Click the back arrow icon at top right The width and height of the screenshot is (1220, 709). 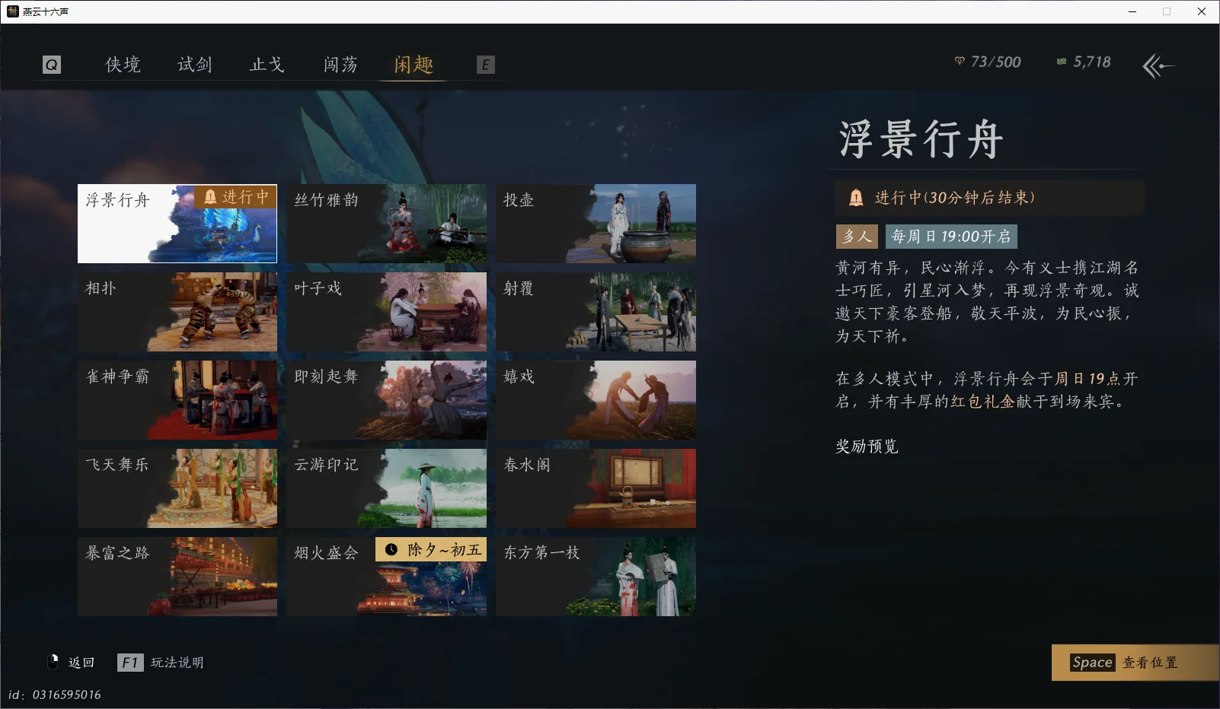pyautogui.click(x=1158, y=66)
